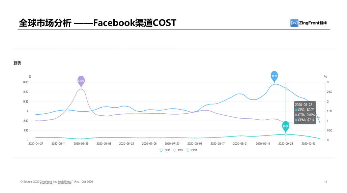Click the page number 14
The height and width of the screenshot is (193, 347).
point(325,182)
